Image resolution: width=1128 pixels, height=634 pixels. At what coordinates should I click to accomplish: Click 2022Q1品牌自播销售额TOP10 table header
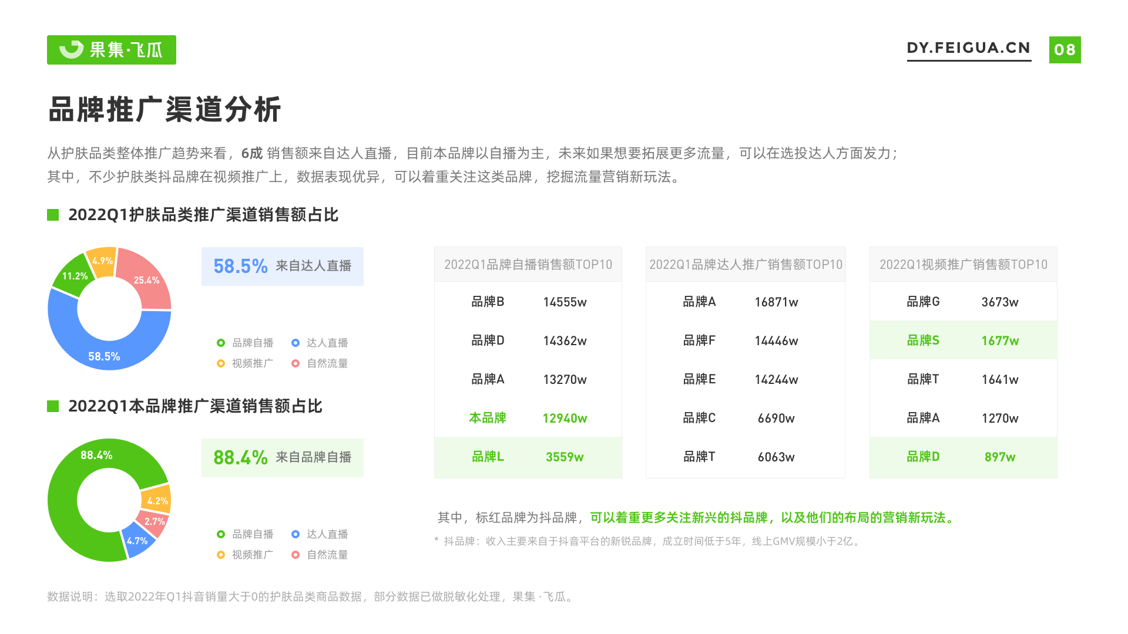point(528,265)
